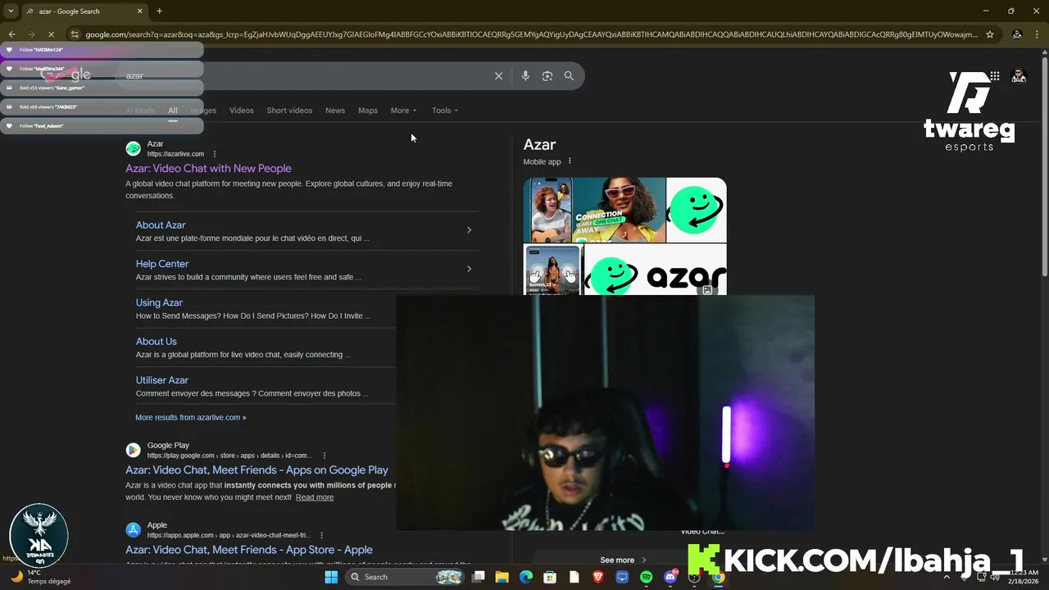The height and width of the screenshot is (590, 1049).
Task: Open File Explorer from the taskbar
Action: click(502, 577)
